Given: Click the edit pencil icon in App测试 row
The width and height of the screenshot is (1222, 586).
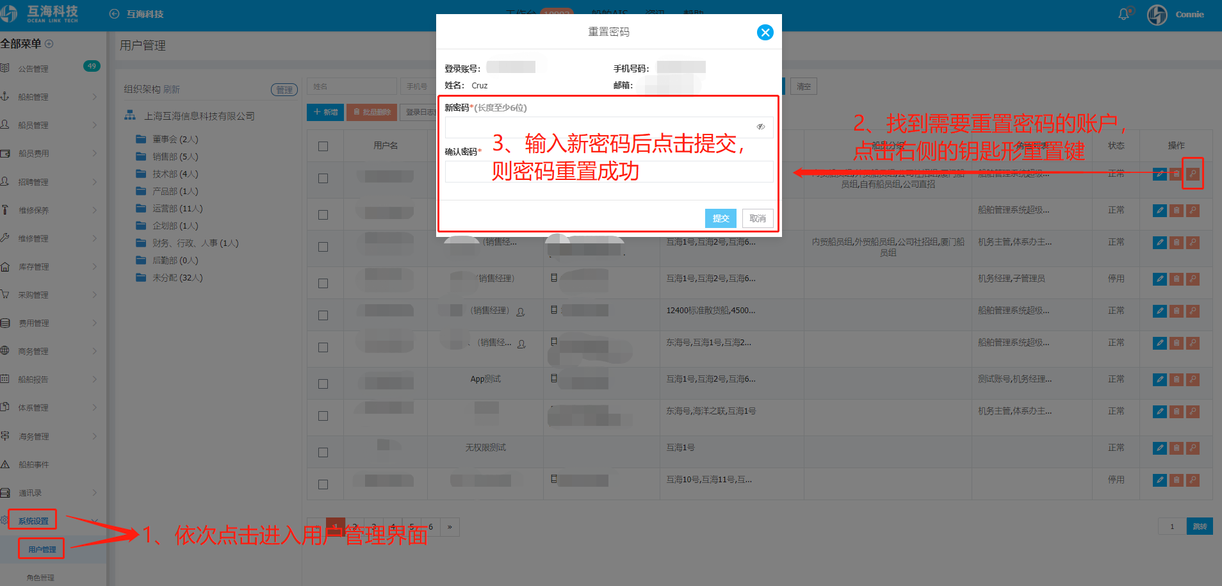Looking at the screenshot, I should 1159,380.
